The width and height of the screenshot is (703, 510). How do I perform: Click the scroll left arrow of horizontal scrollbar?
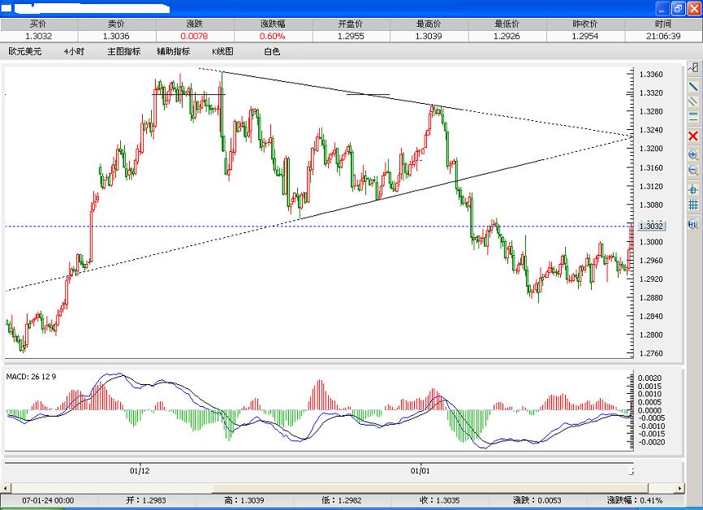point(6,488)
